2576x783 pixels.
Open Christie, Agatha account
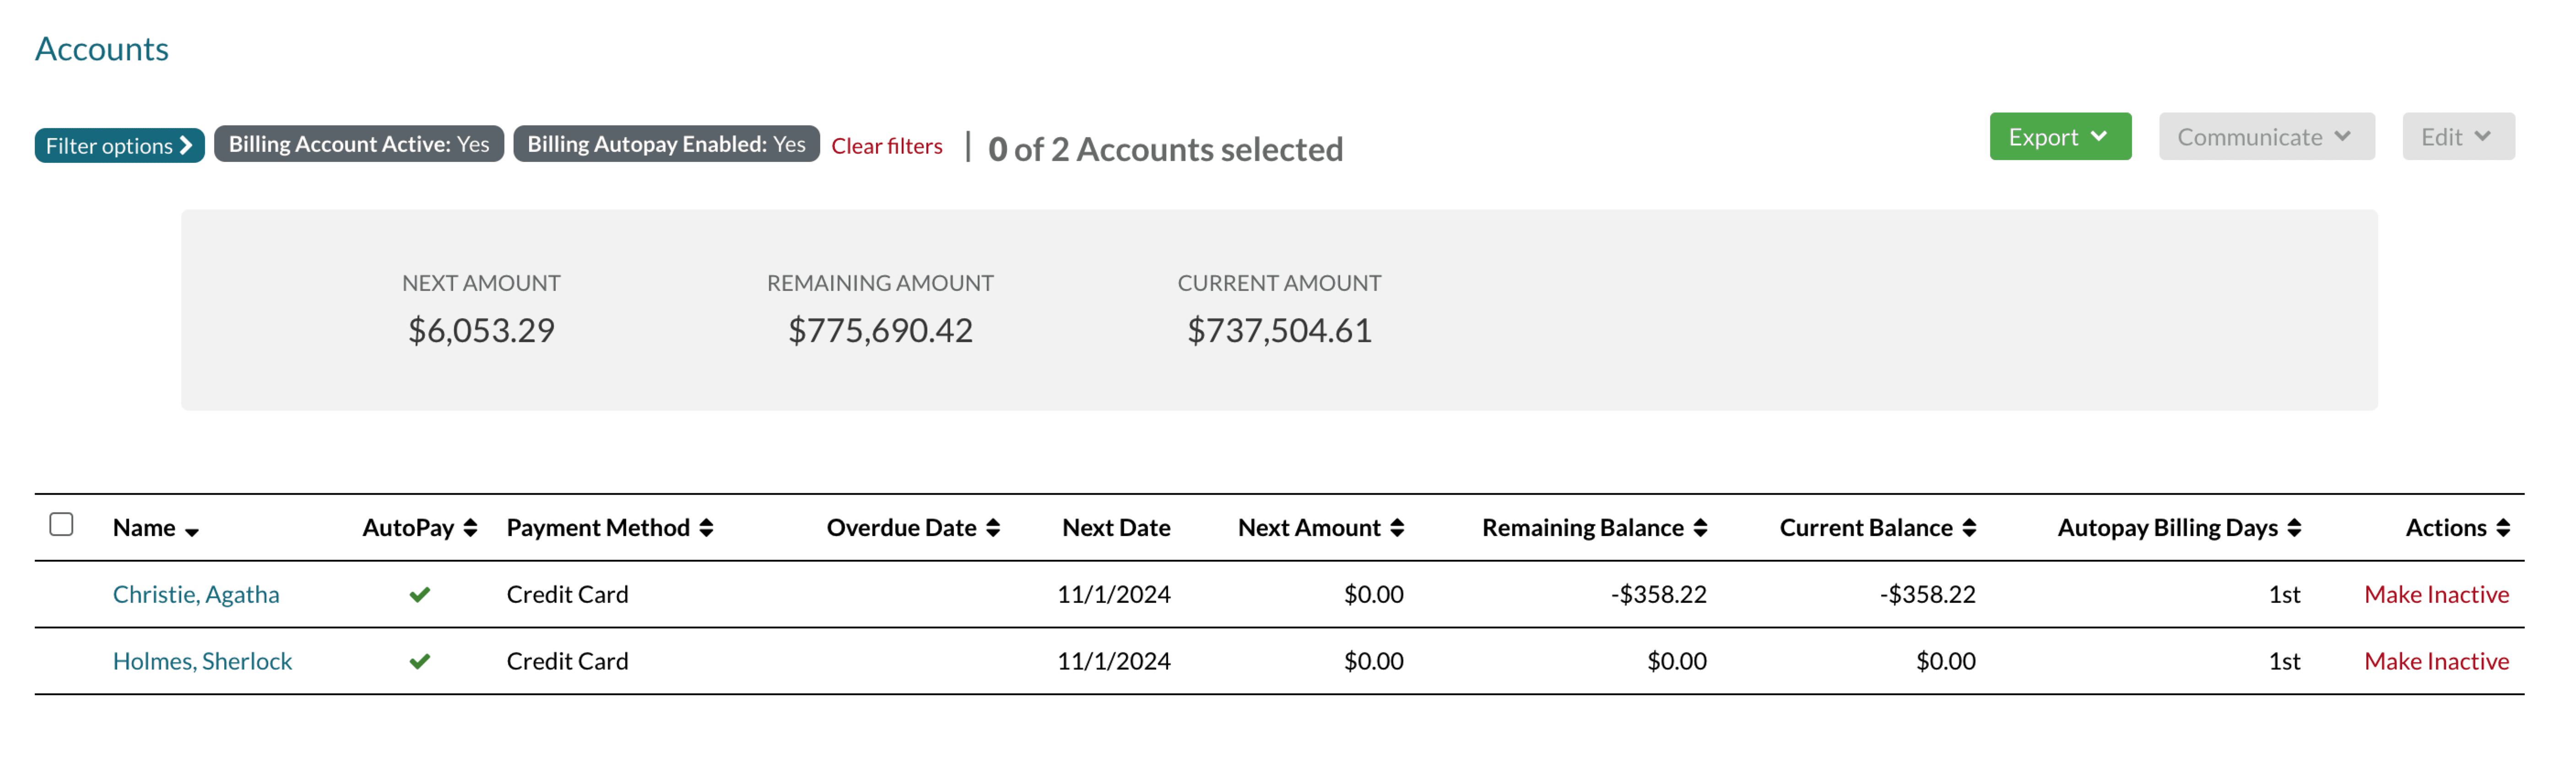[196, 594]
